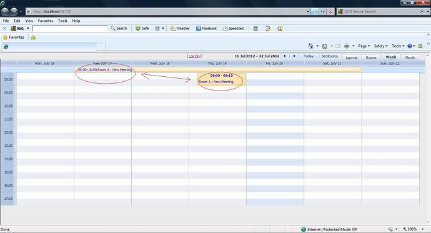The height and width of the screenshot is (233, 431).
Task: Click the yellow round icon on AVG toolbar
Action: click(280, 28)
